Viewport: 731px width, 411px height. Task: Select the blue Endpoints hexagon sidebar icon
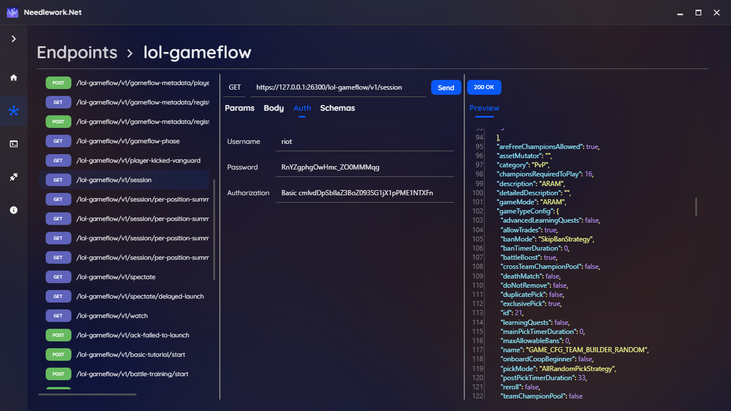coord(13,111)
